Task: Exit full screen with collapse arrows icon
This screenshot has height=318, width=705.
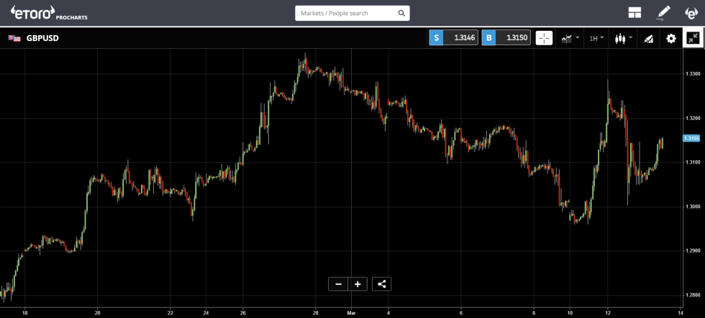Action: coord(693,38)
